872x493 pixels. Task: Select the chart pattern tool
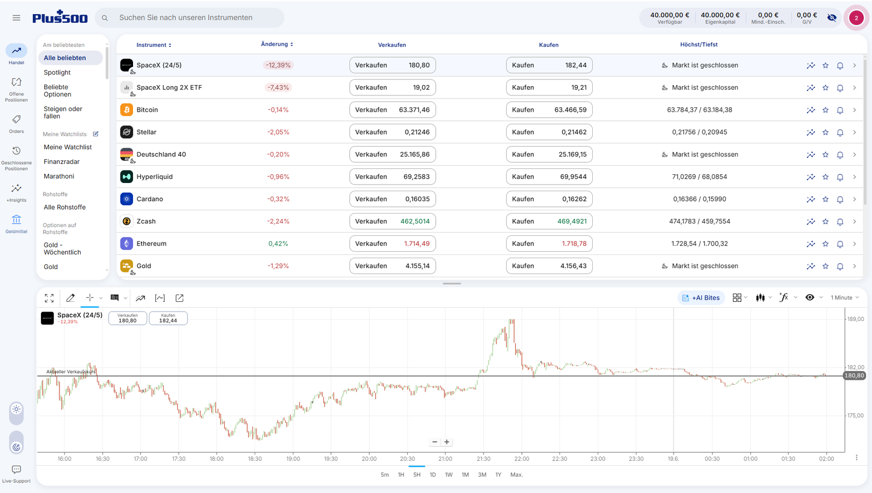[160, 298]
